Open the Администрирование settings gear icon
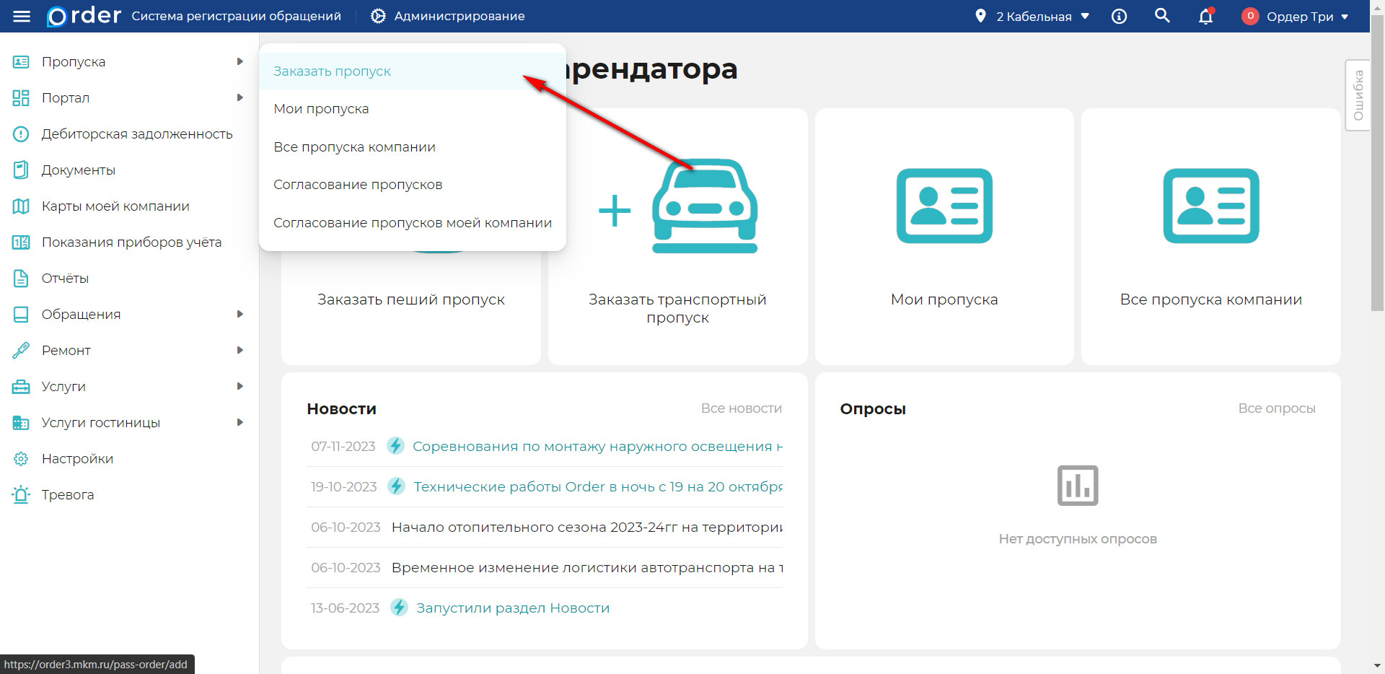Image resolution: width=1385 pixels, height=674 pixels. [x=378, y=16]
